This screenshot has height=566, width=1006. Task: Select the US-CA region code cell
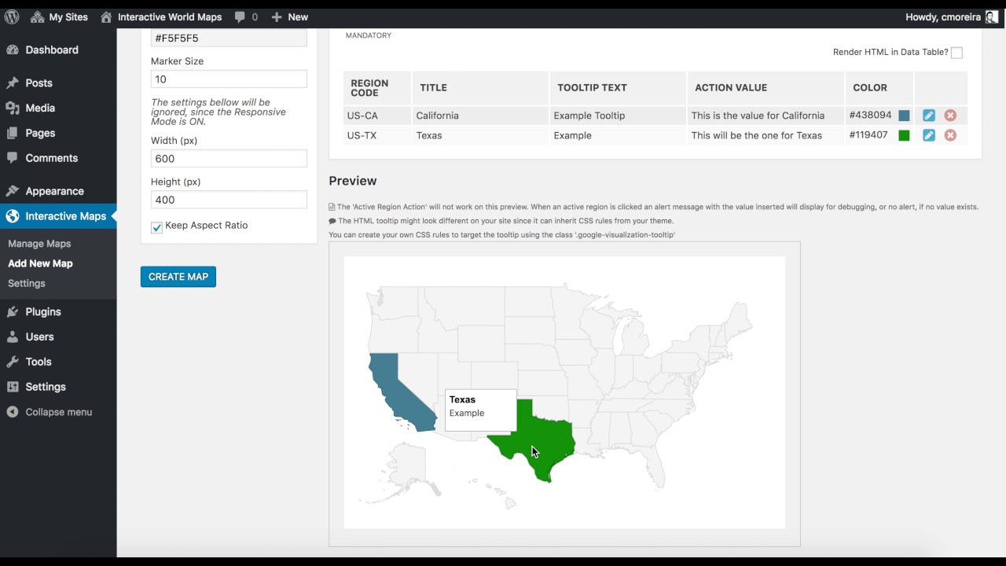[377, 116]
